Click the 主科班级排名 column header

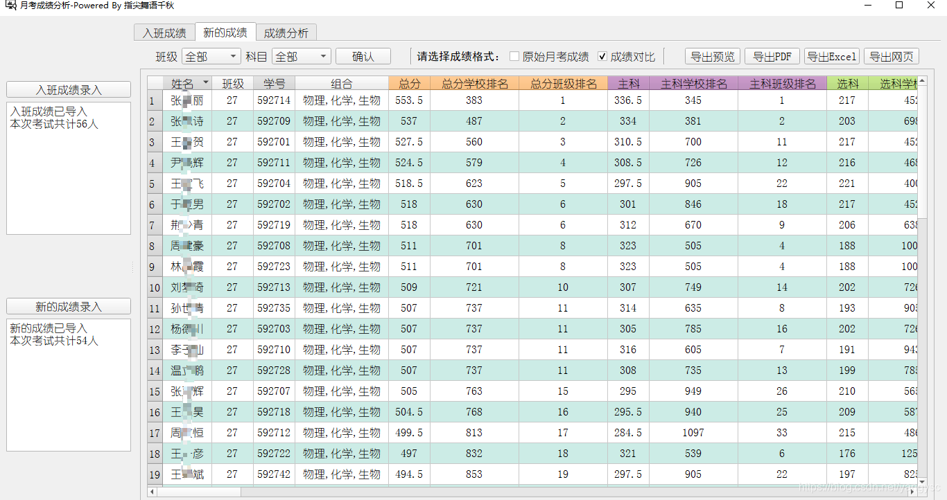(783, 83)
